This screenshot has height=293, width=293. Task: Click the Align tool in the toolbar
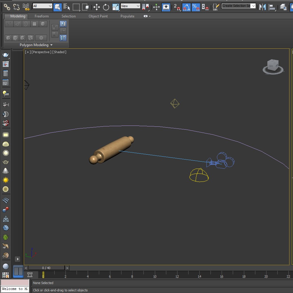coord(272,7)
